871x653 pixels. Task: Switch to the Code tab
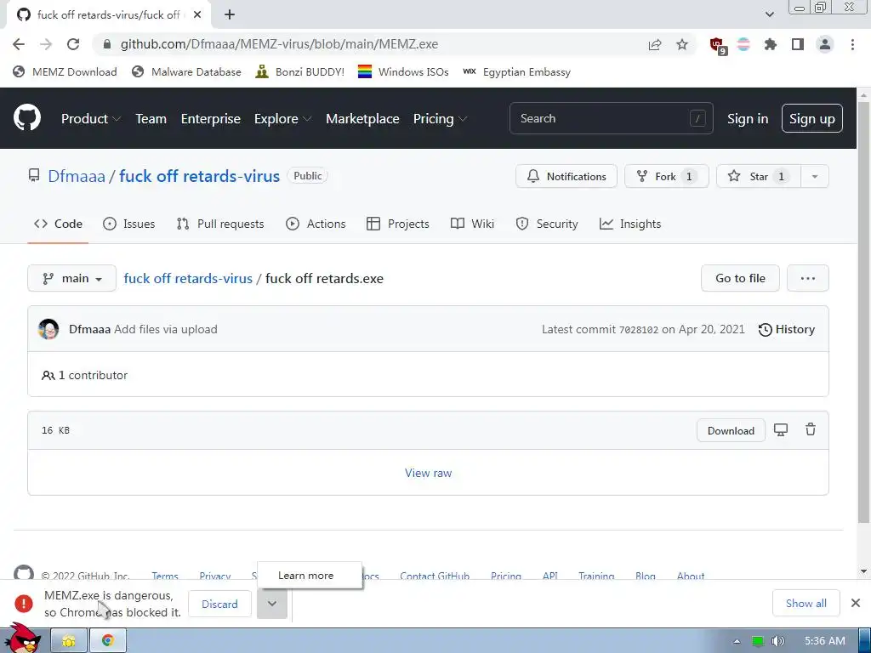click(x=58, y=224)
